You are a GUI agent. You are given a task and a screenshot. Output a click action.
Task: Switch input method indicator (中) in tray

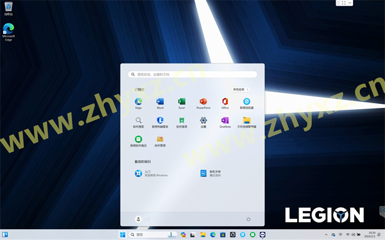pos(340,235)
